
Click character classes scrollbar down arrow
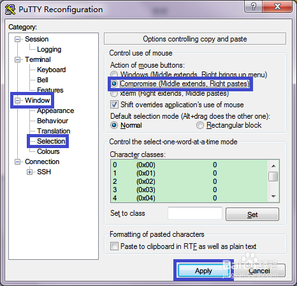click(273, 197)
